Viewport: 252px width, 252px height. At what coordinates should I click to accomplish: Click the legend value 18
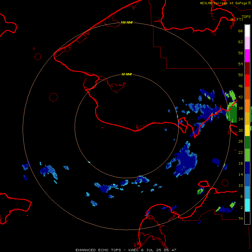click(x=241, y=164)
